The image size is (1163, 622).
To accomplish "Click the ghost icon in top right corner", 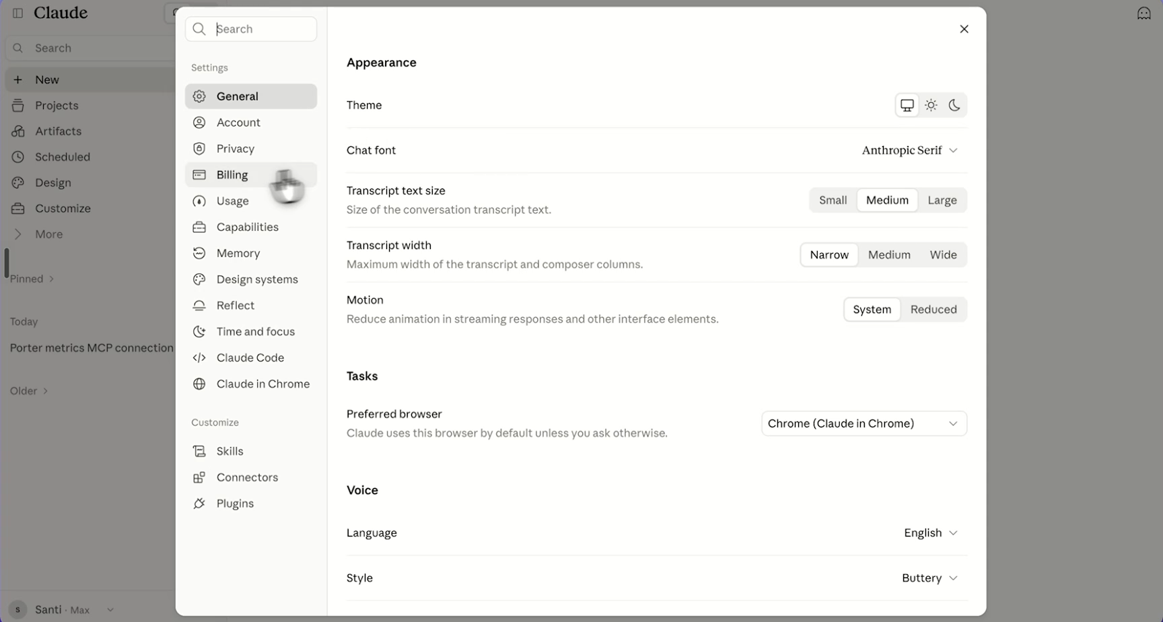I will pos(1144,13).
